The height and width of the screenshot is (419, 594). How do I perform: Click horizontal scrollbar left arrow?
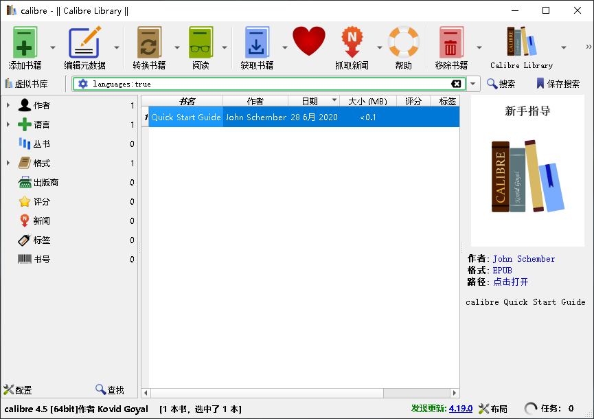click(x=146, y=393)
